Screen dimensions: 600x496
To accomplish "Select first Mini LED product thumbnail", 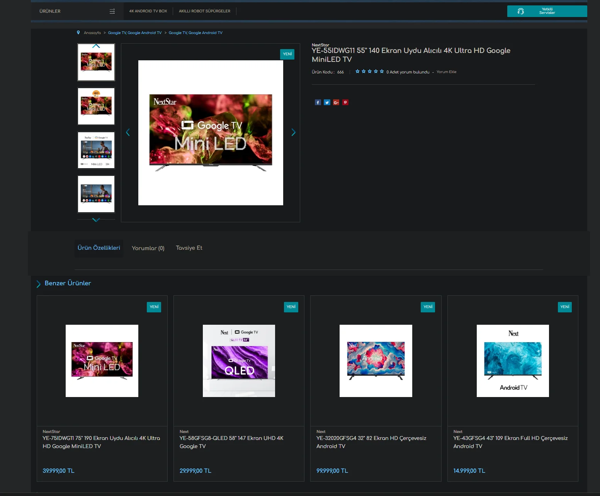I will click(x=96, y=62).
